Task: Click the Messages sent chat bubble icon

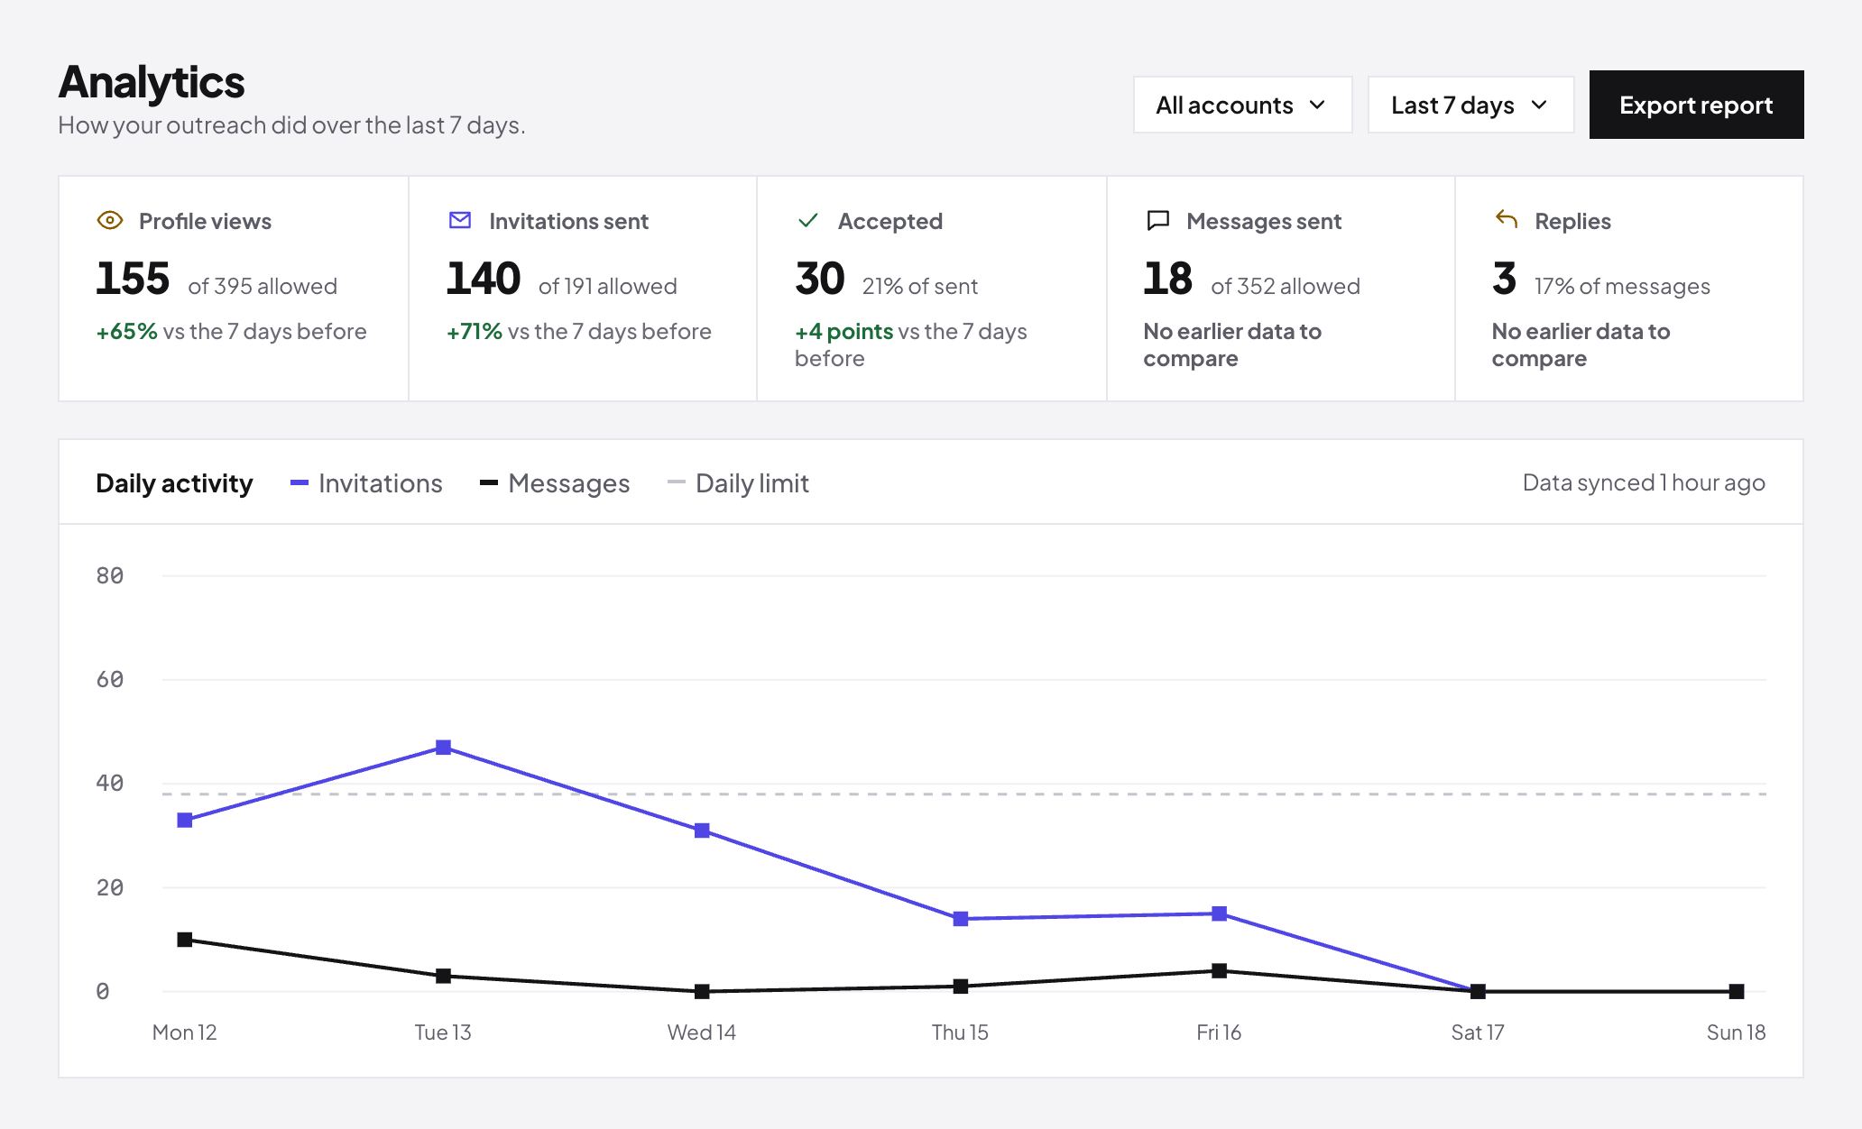Action: coord(1157,220)
